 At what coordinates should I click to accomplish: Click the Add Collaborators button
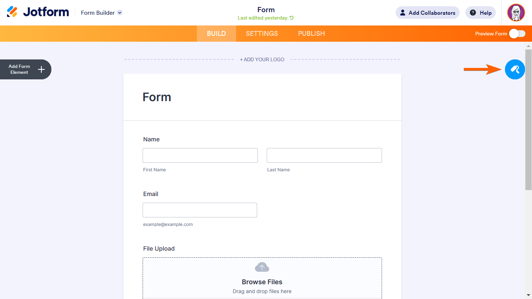coord(427,13)
